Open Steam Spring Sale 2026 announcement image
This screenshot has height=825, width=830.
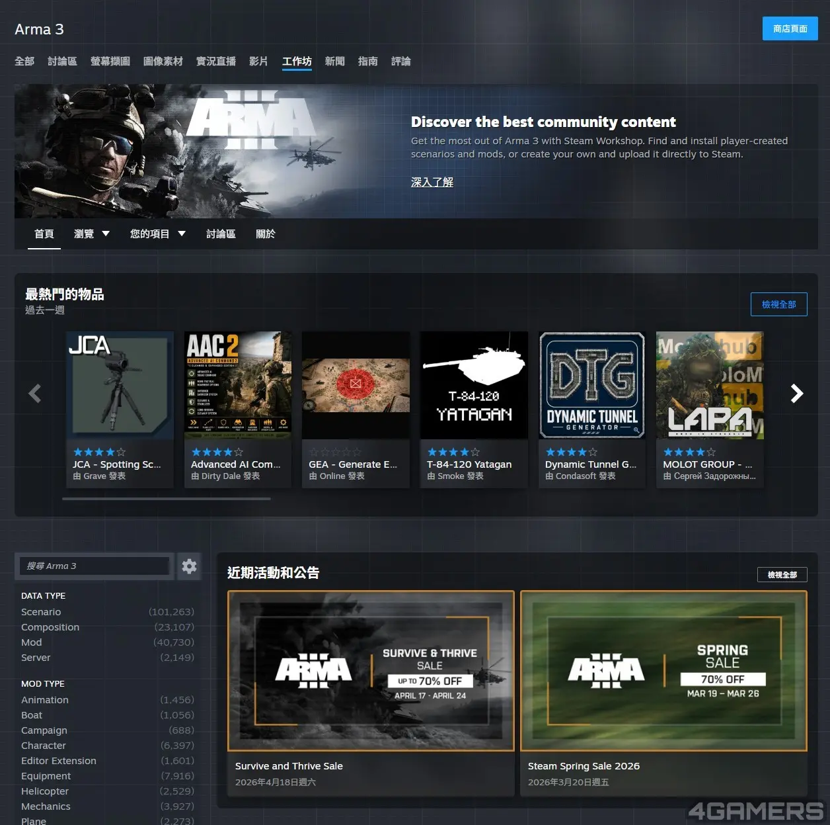[x=663, y=671]
